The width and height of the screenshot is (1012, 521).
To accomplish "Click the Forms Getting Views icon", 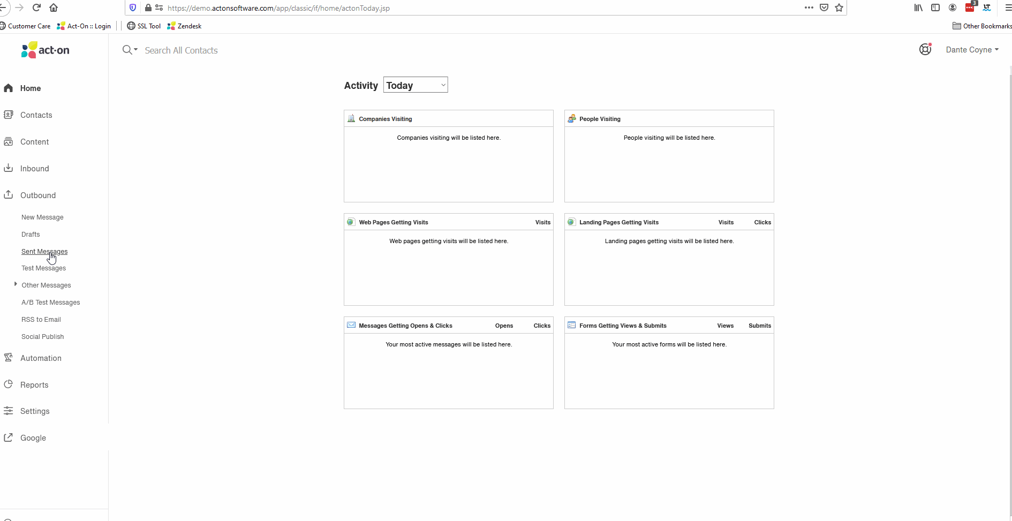I will [571, 325].
